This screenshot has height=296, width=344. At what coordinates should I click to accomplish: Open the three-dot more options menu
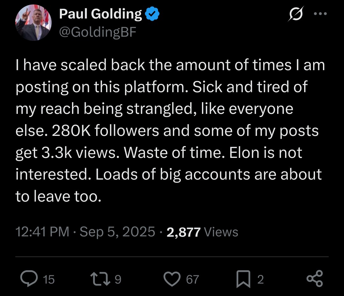click(320, 14)
